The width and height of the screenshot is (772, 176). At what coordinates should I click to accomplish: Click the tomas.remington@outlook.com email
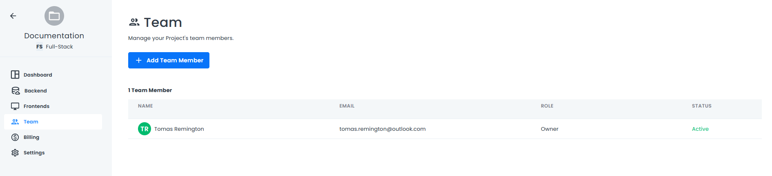tap(382, 129)
